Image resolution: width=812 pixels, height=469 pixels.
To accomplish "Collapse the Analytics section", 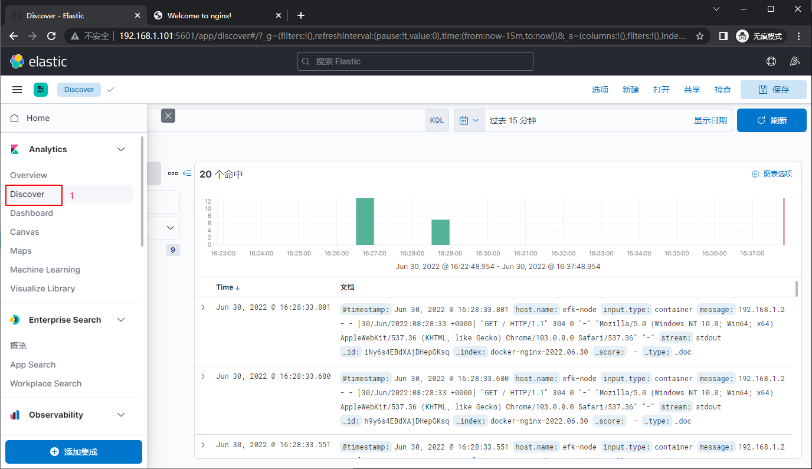I will (121, 149).
